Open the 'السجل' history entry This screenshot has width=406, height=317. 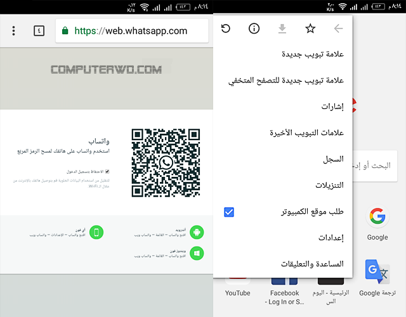click(x=283, y=159)
